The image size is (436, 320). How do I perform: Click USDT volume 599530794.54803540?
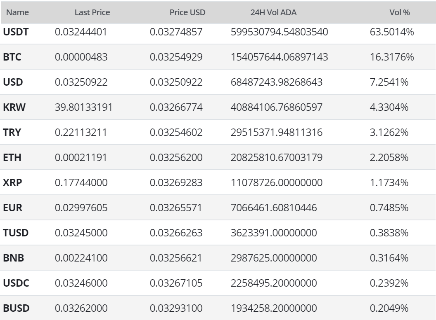(280, 32)
